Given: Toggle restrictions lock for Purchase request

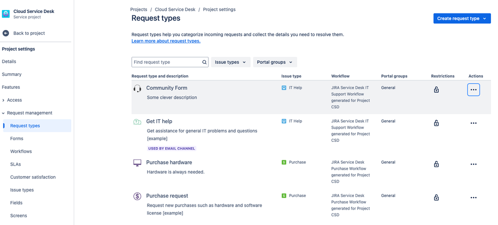Looking at the screenshot, I should pos(436,198).
